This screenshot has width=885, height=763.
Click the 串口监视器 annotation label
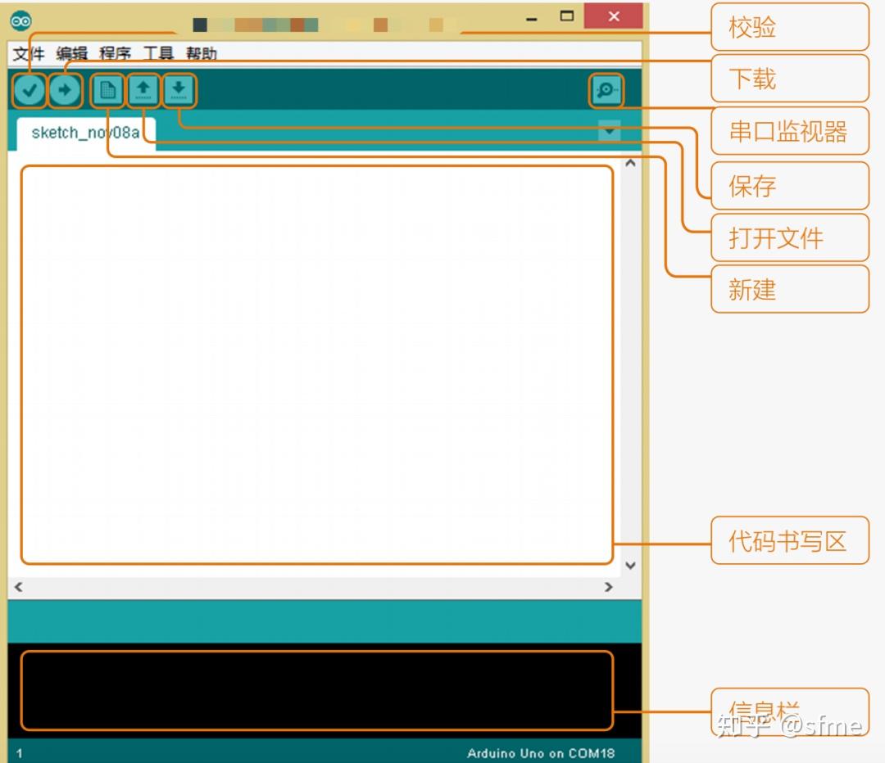789,131
